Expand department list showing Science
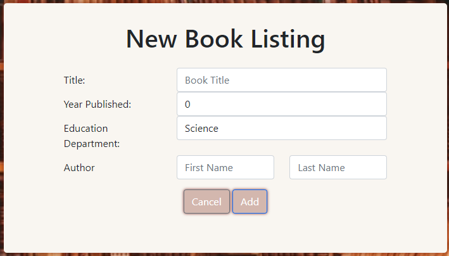449x256 pixels. (x=281, y=128)
